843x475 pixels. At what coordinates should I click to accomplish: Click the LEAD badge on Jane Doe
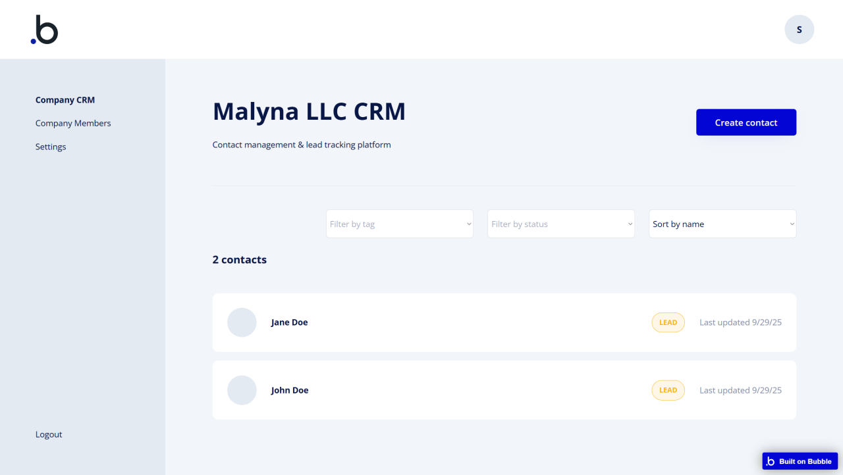click(x=668, y=322)
